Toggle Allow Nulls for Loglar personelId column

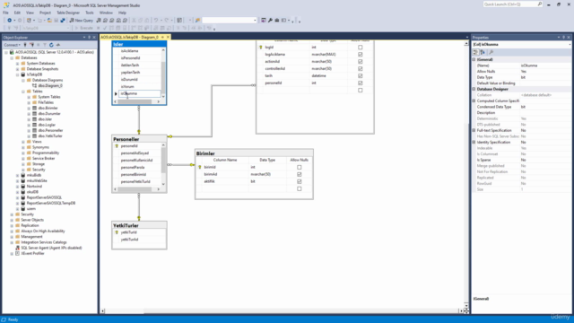pos(361,83)
